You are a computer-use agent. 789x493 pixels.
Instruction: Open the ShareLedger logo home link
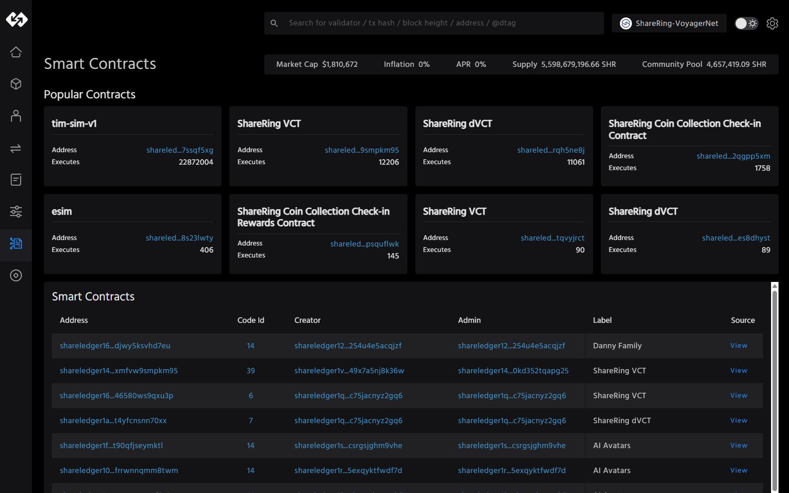16,19
